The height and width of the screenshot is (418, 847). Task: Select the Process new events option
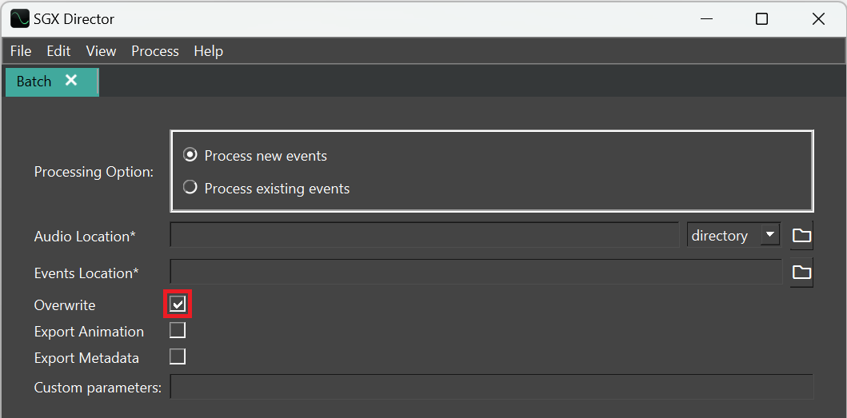[x=190, y=155]
